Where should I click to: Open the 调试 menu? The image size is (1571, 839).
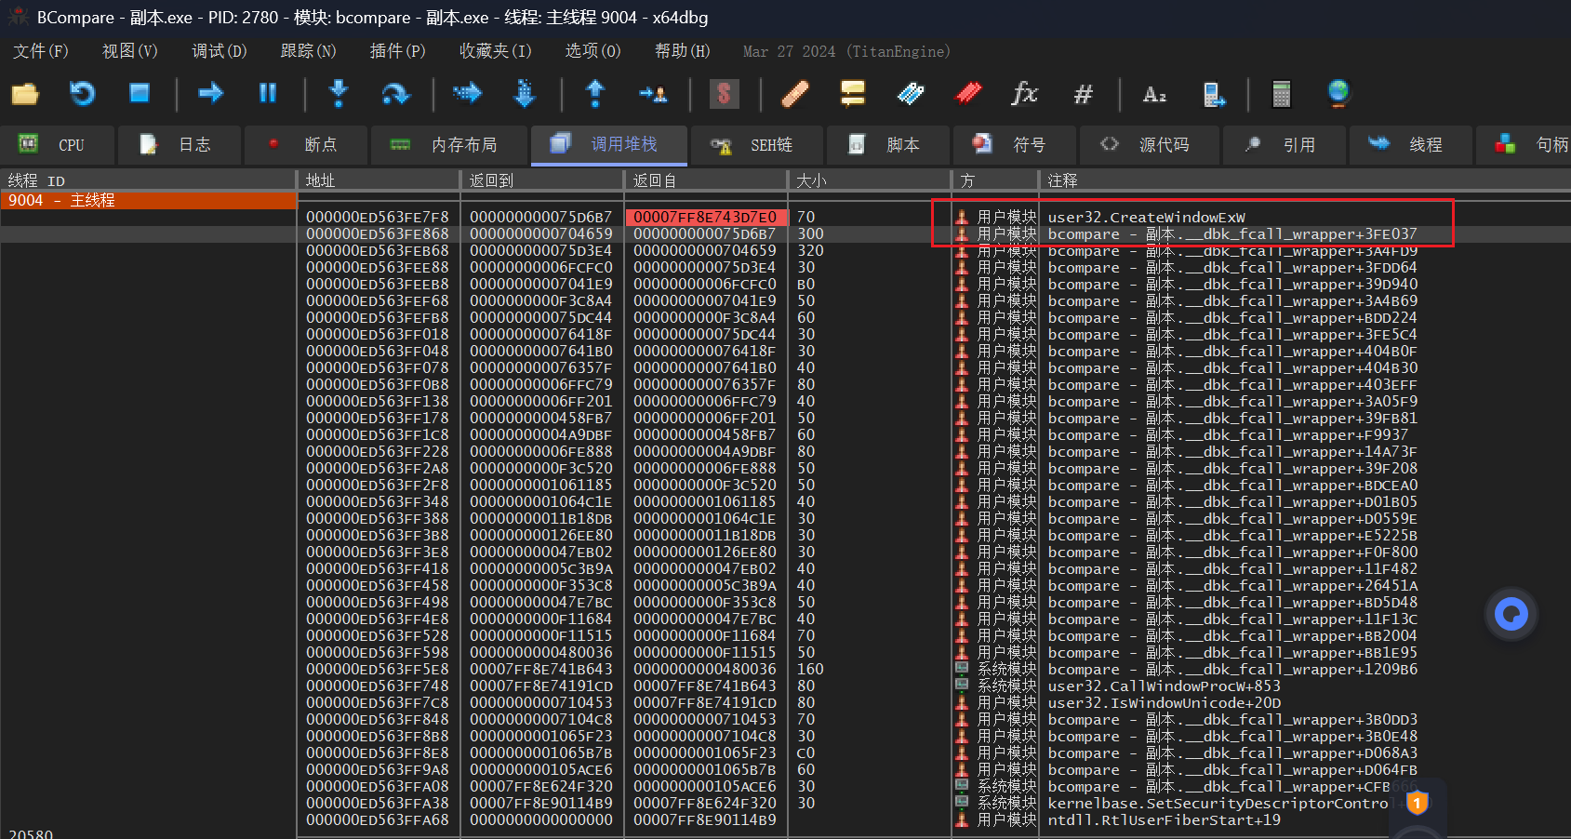(218, 51)
